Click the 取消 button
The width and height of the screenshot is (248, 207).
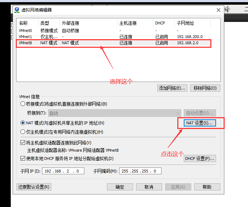click(x=149, y=187)
